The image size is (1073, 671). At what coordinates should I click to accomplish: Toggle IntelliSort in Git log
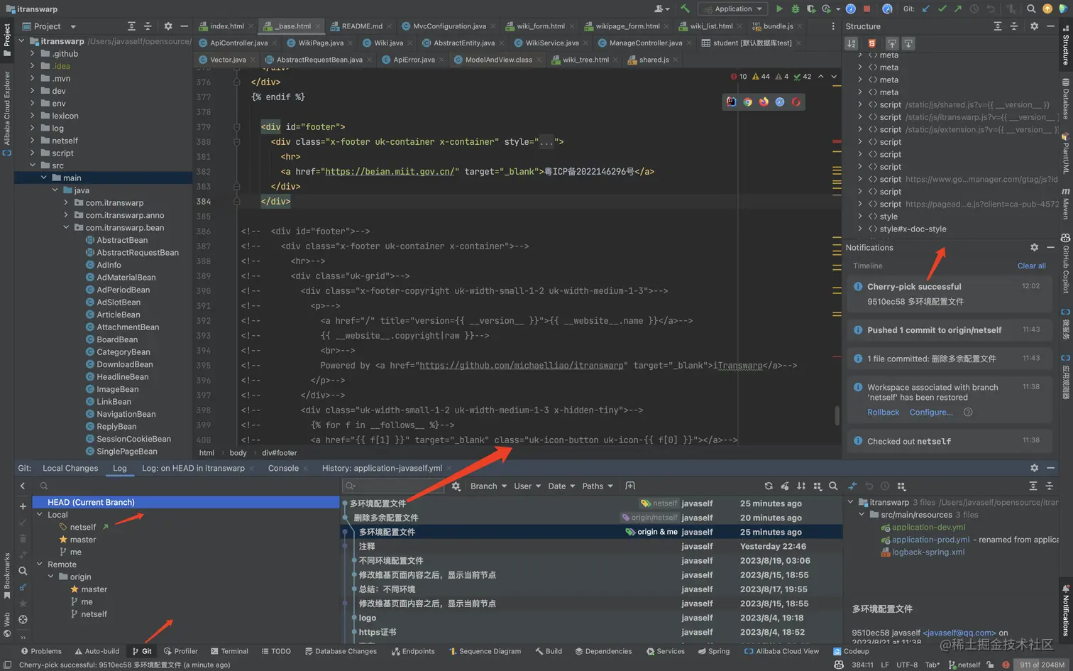[x=801, y=486]
